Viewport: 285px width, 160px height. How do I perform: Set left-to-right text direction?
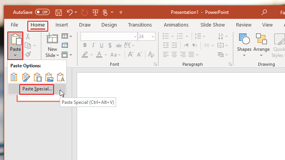point(186,45)
